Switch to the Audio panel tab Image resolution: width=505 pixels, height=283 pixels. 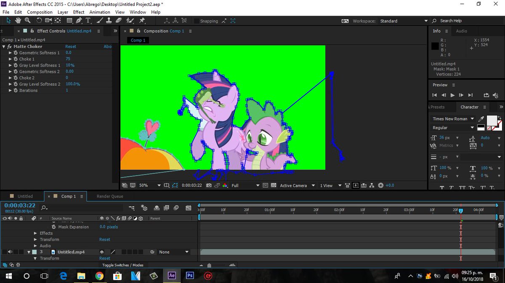[x=462, y=31]
